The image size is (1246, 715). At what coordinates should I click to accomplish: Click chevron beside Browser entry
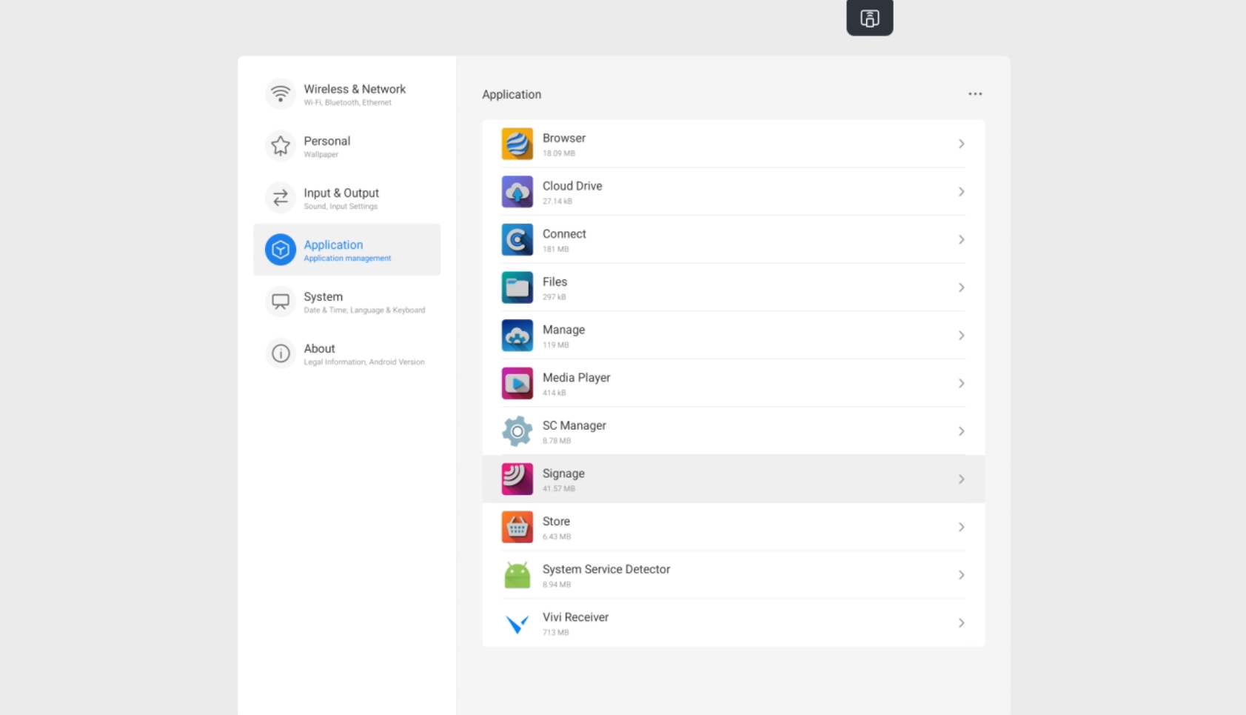point(961,144)
